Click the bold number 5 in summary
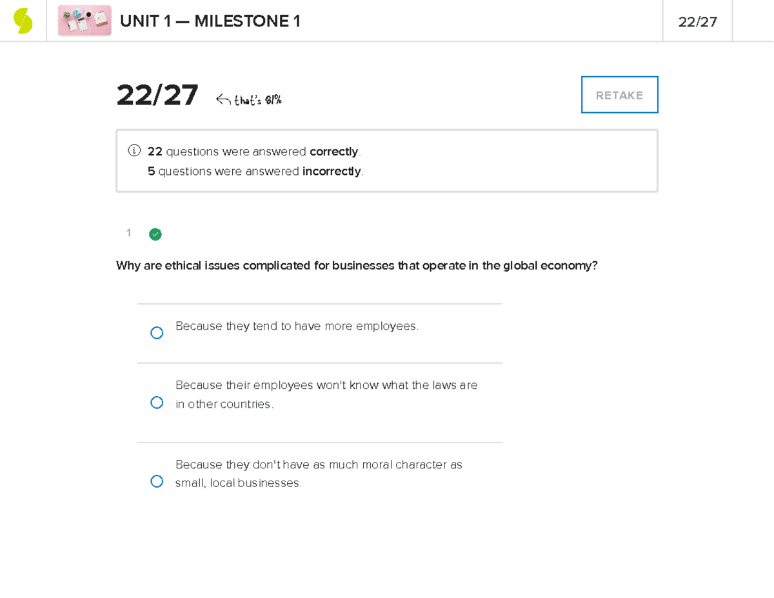 click(150, 171)
